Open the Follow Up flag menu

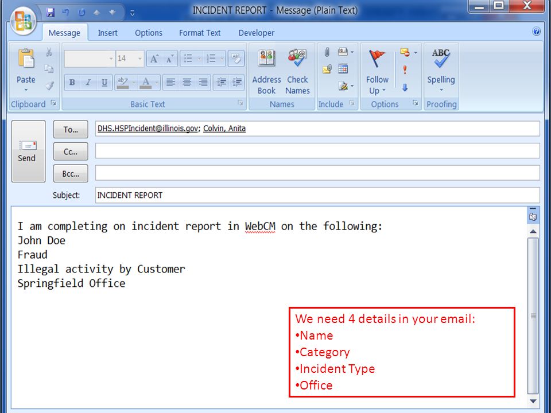[x=377, y=72]
